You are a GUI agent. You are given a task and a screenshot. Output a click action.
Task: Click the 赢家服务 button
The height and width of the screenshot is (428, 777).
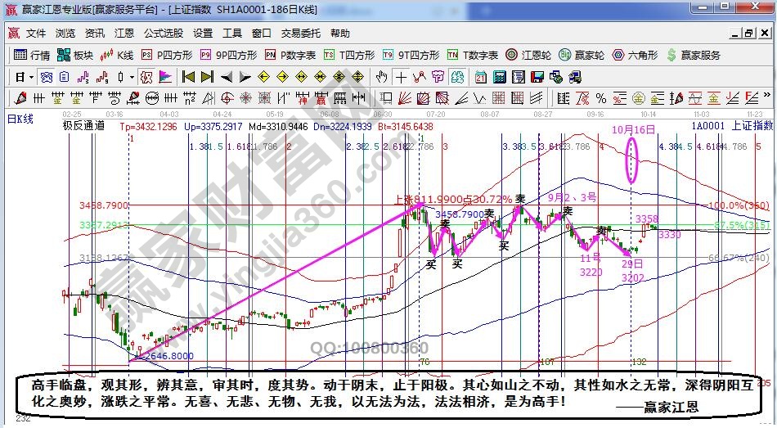tap(694, 55)
